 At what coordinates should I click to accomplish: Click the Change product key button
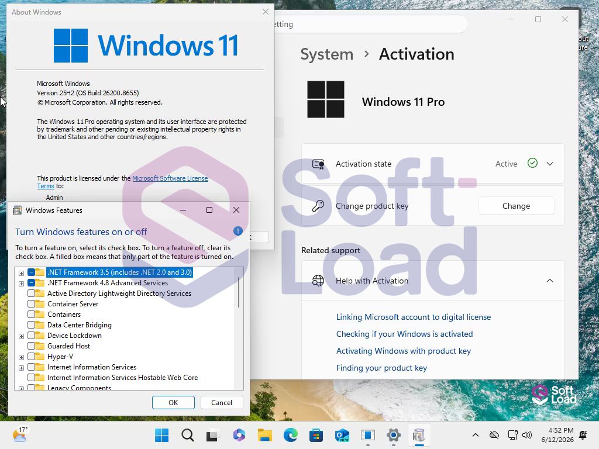pos(516,206)
